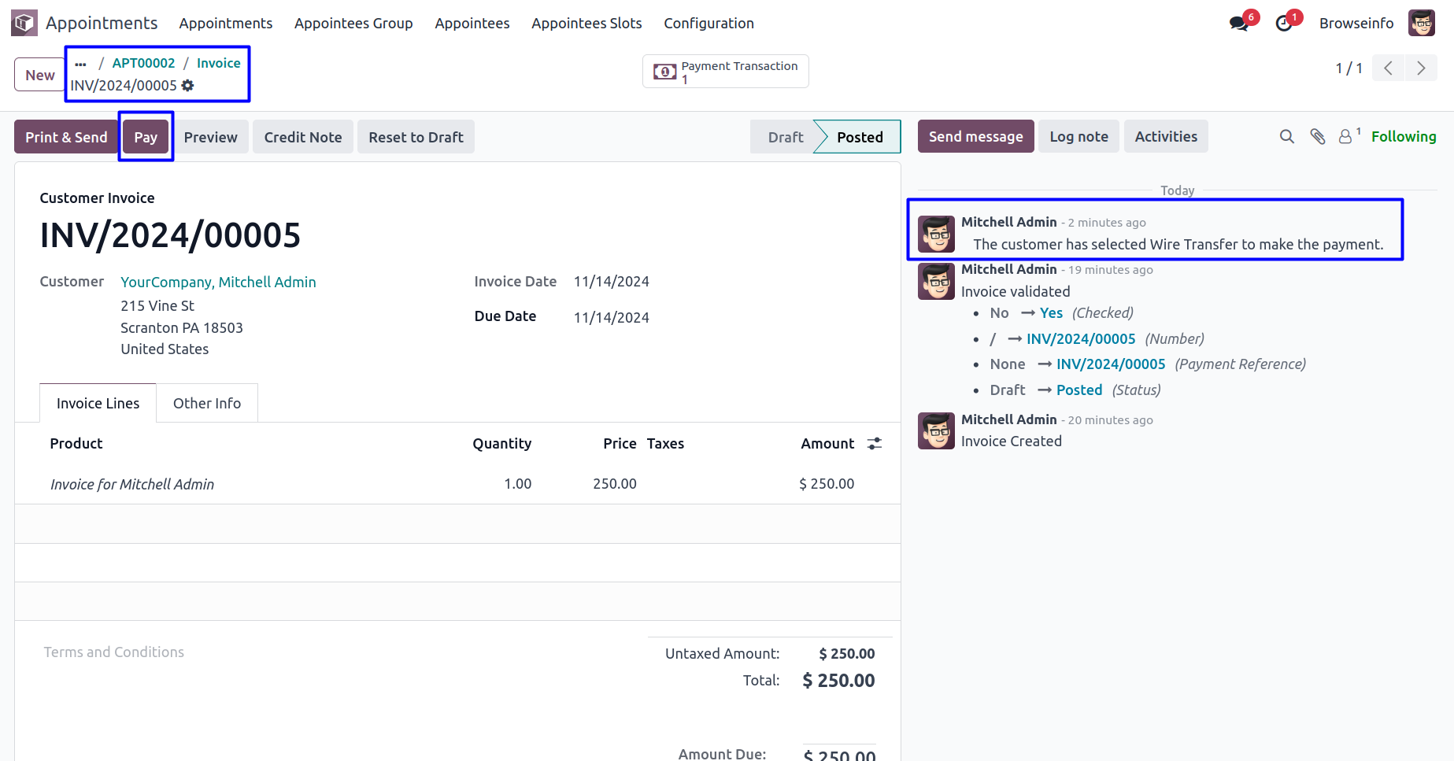The height and width of the screenshot is (761, 1454).
Task: Show followers via the person icon
Action: 1345,137
